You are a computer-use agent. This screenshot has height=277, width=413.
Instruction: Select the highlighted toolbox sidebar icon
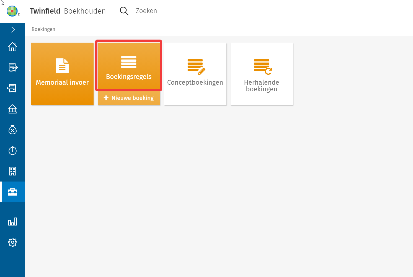pyautogui.click(x=12, y=192)
